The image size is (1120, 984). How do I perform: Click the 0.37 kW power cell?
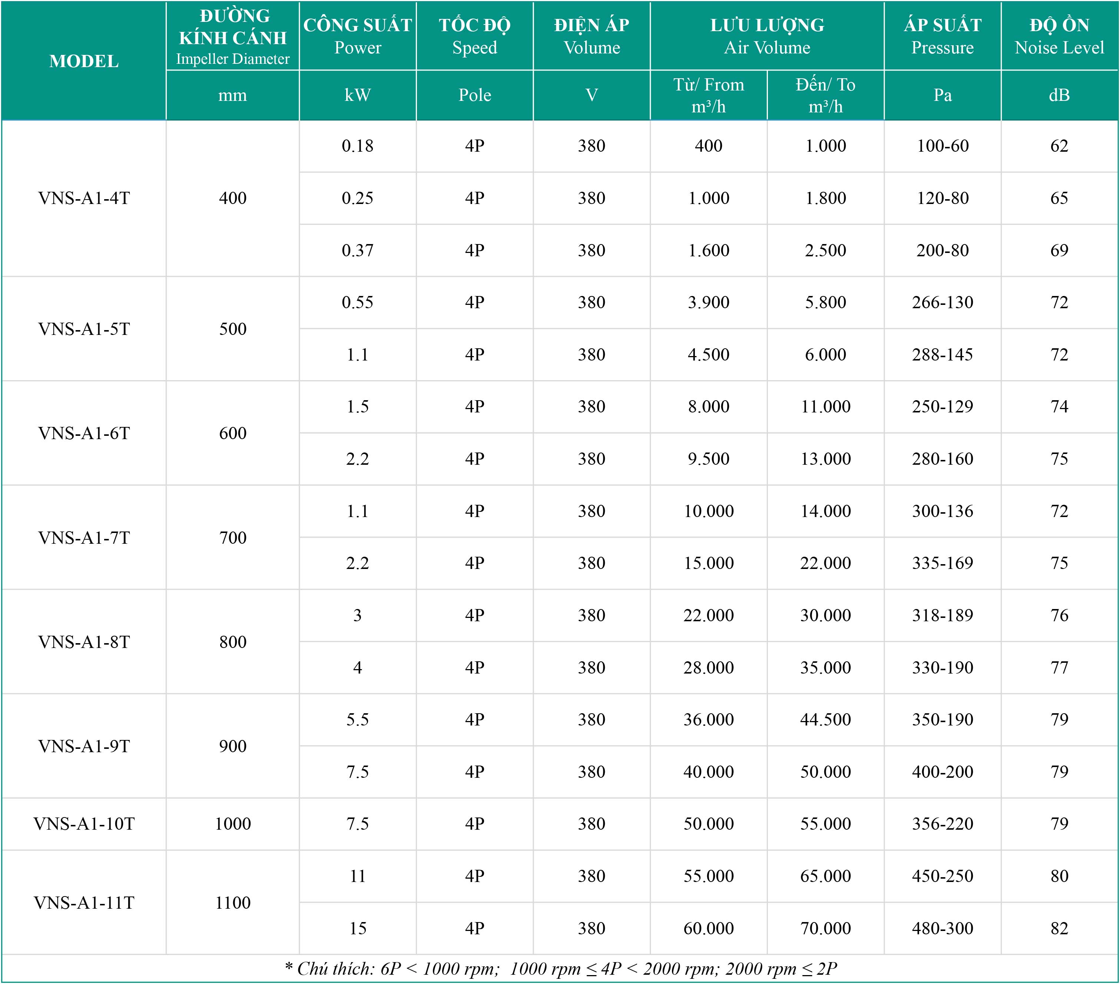[x=358, y=250]
